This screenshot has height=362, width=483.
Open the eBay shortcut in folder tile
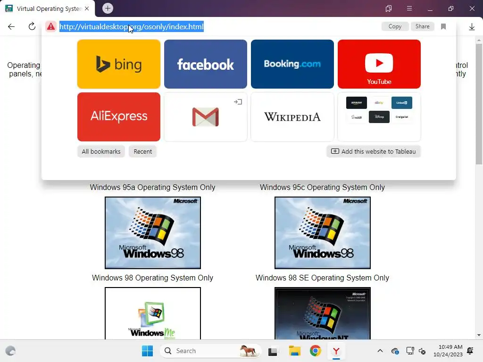(379, 103)
